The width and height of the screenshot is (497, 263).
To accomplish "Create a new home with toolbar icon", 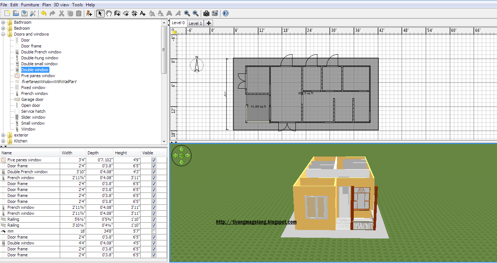I will coord(7,13).
